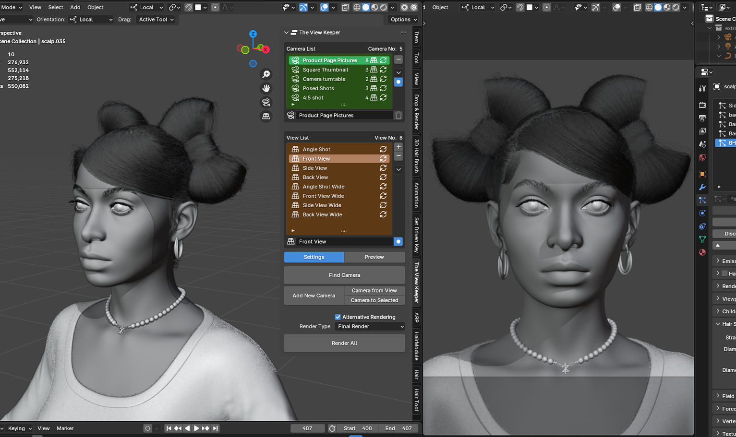Switch to the Drop & Render sidebar tab

tap(416, 112)
